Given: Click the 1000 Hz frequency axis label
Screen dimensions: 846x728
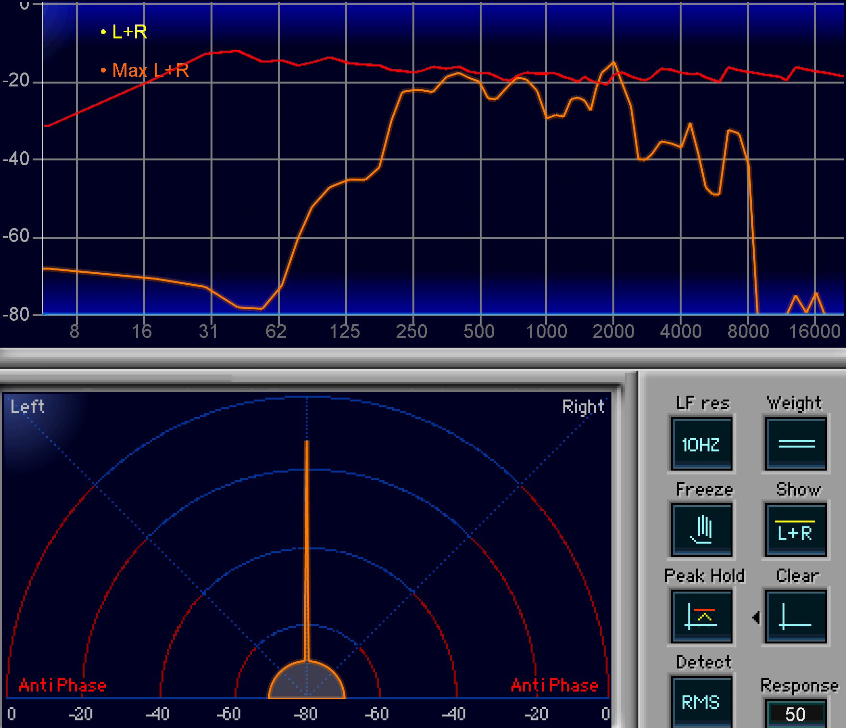Looking at the screenshot, I should (547, 331).
